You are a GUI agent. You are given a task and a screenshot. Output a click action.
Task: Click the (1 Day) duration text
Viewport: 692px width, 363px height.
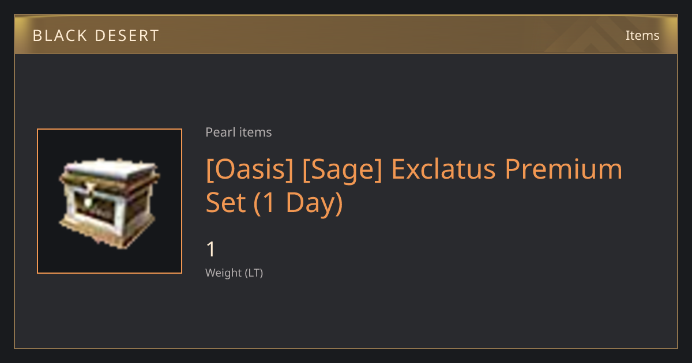tap(299, 203)
